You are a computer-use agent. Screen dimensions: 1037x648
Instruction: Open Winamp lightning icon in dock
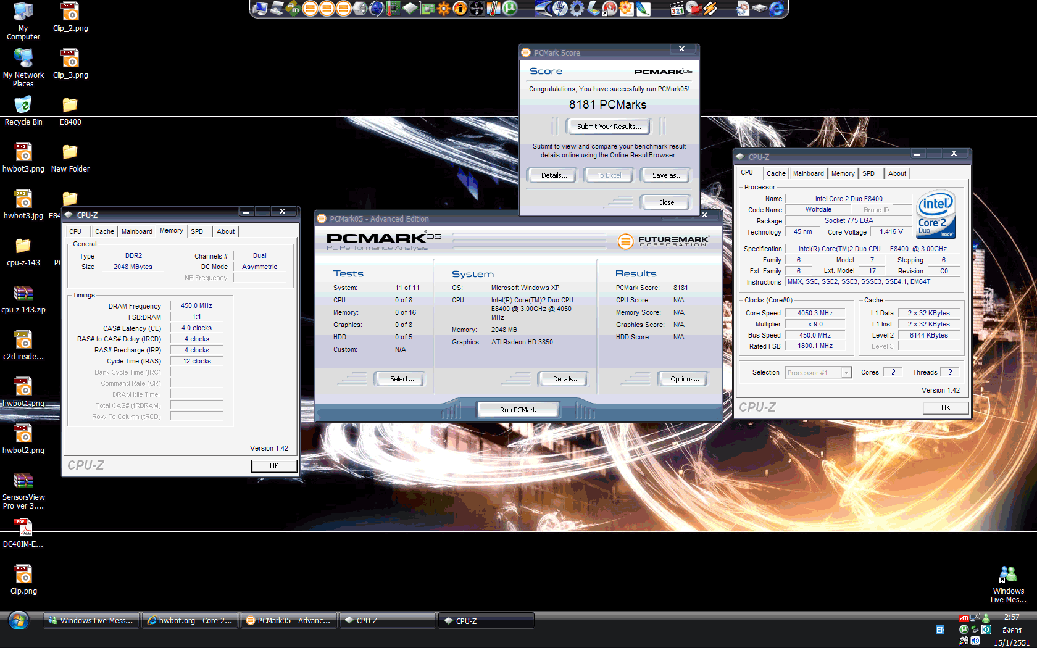(710, 9)
